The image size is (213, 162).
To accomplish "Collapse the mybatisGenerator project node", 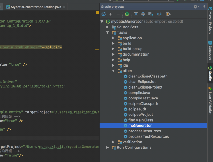I will click(102, 22).
